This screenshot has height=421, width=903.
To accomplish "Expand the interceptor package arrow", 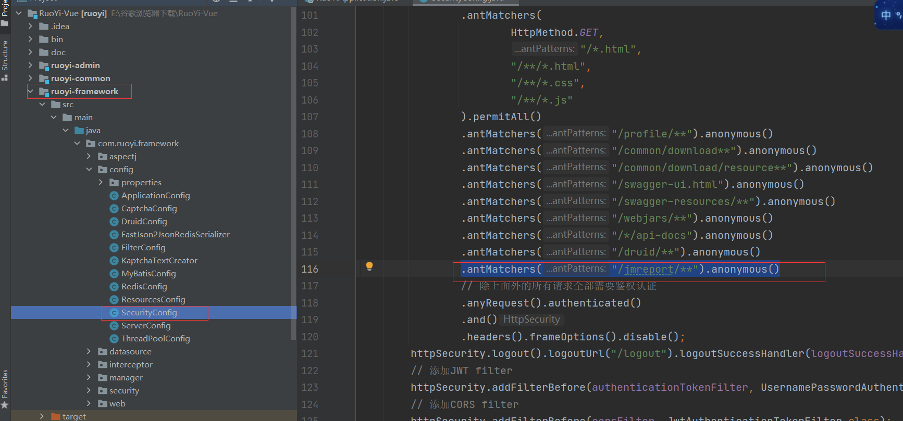I will click(89, 364).
